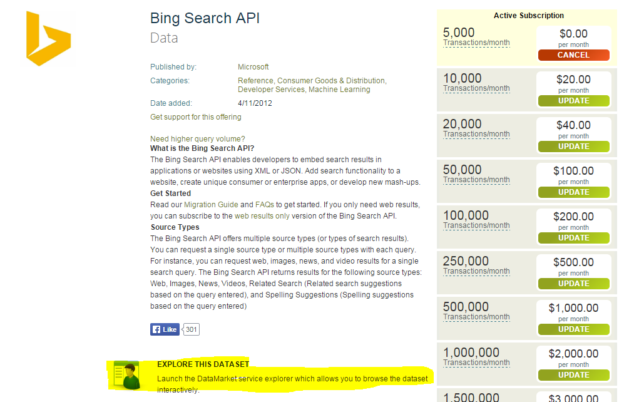Click the 250,000 Transactions/month label
Image resolution: width=629 pixels, height=402 pixels.
pos(476,265)
